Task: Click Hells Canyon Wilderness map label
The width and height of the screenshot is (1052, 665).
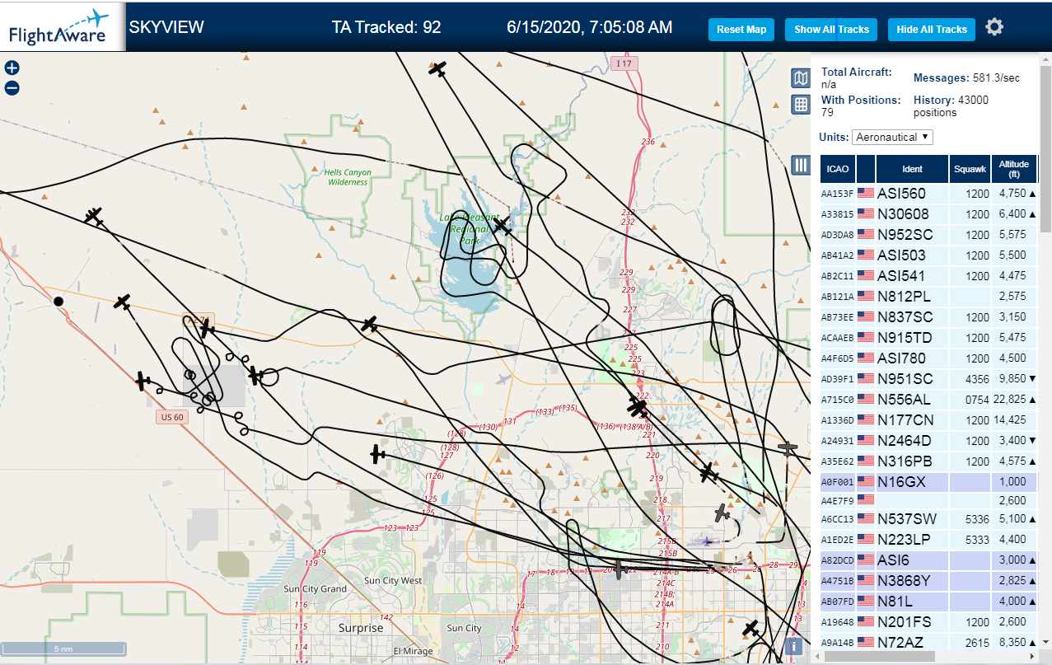Action: coord(348,177)
